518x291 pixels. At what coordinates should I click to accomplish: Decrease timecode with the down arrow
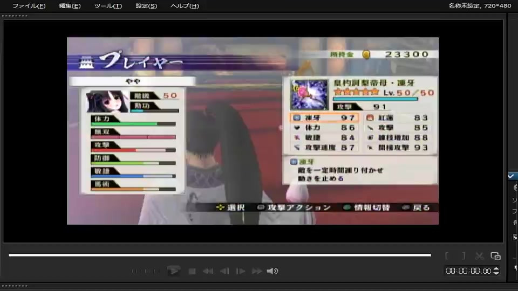tap(496, 273)
